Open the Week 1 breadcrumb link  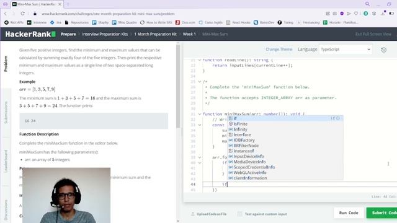(189, 34)
